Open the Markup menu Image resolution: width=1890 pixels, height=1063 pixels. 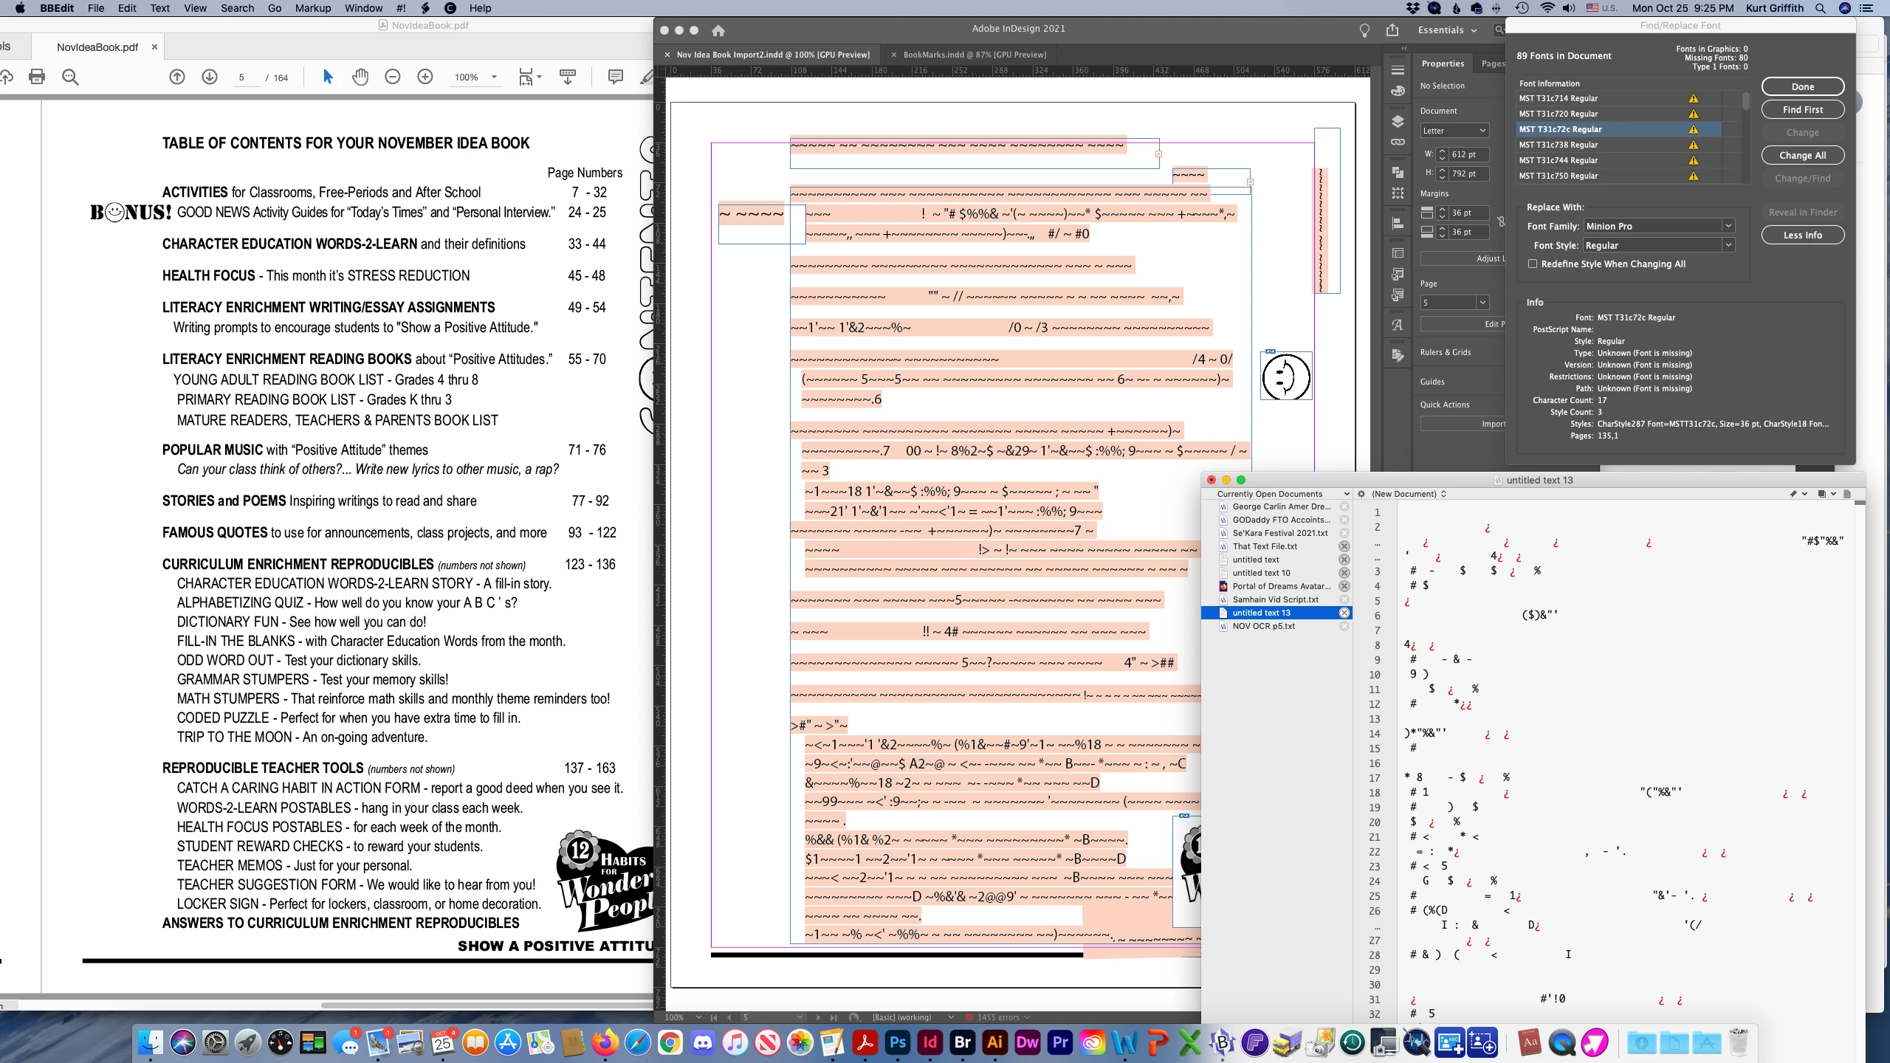click(312, 8)
